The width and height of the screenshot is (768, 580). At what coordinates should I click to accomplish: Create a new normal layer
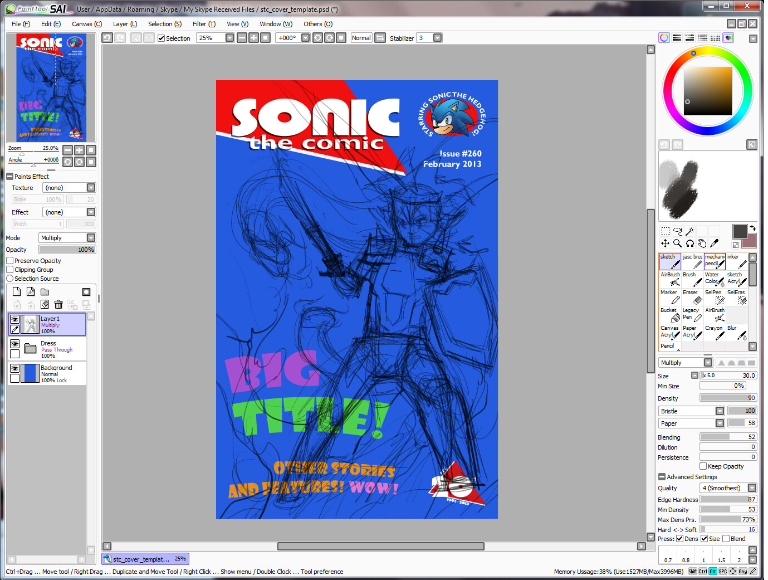[x=17, y=292]
